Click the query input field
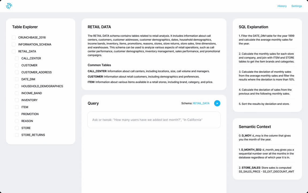This screenshot has width=308, height=193. click(x=154, y=120)
